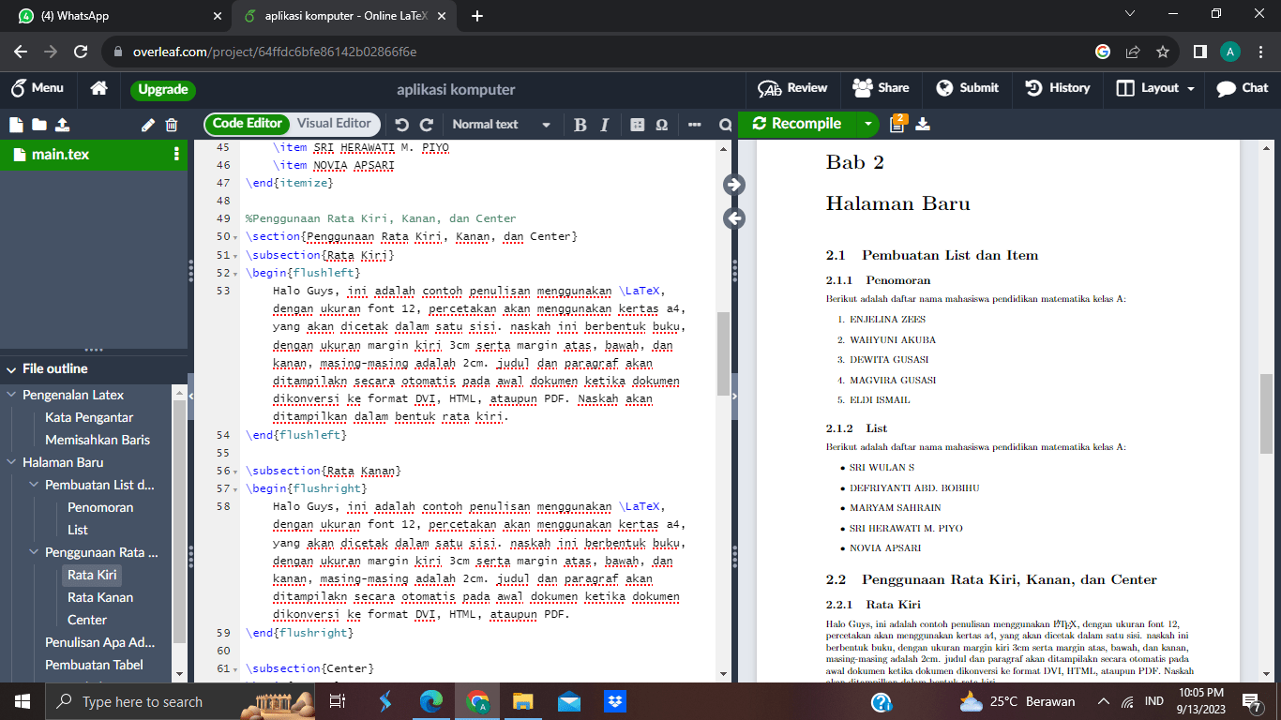The height and width of the screenshot is (720, 1281).
Task: Click the PDF preview vertical scrollbar
Action: point(1266,412)
